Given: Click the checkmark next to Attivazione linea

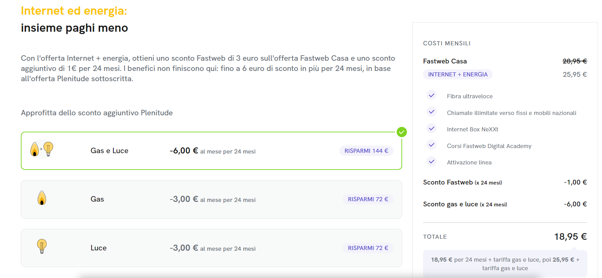Looking at the screenshot, I should tap(432, 162).
